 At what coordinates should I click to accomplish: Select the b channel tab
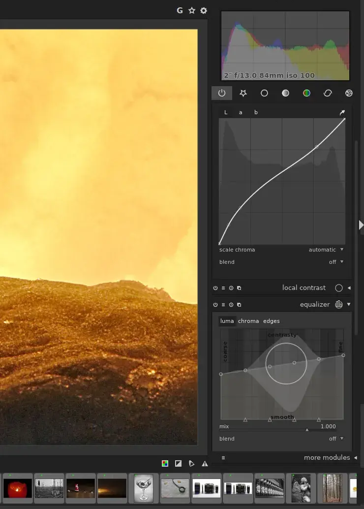256,112
